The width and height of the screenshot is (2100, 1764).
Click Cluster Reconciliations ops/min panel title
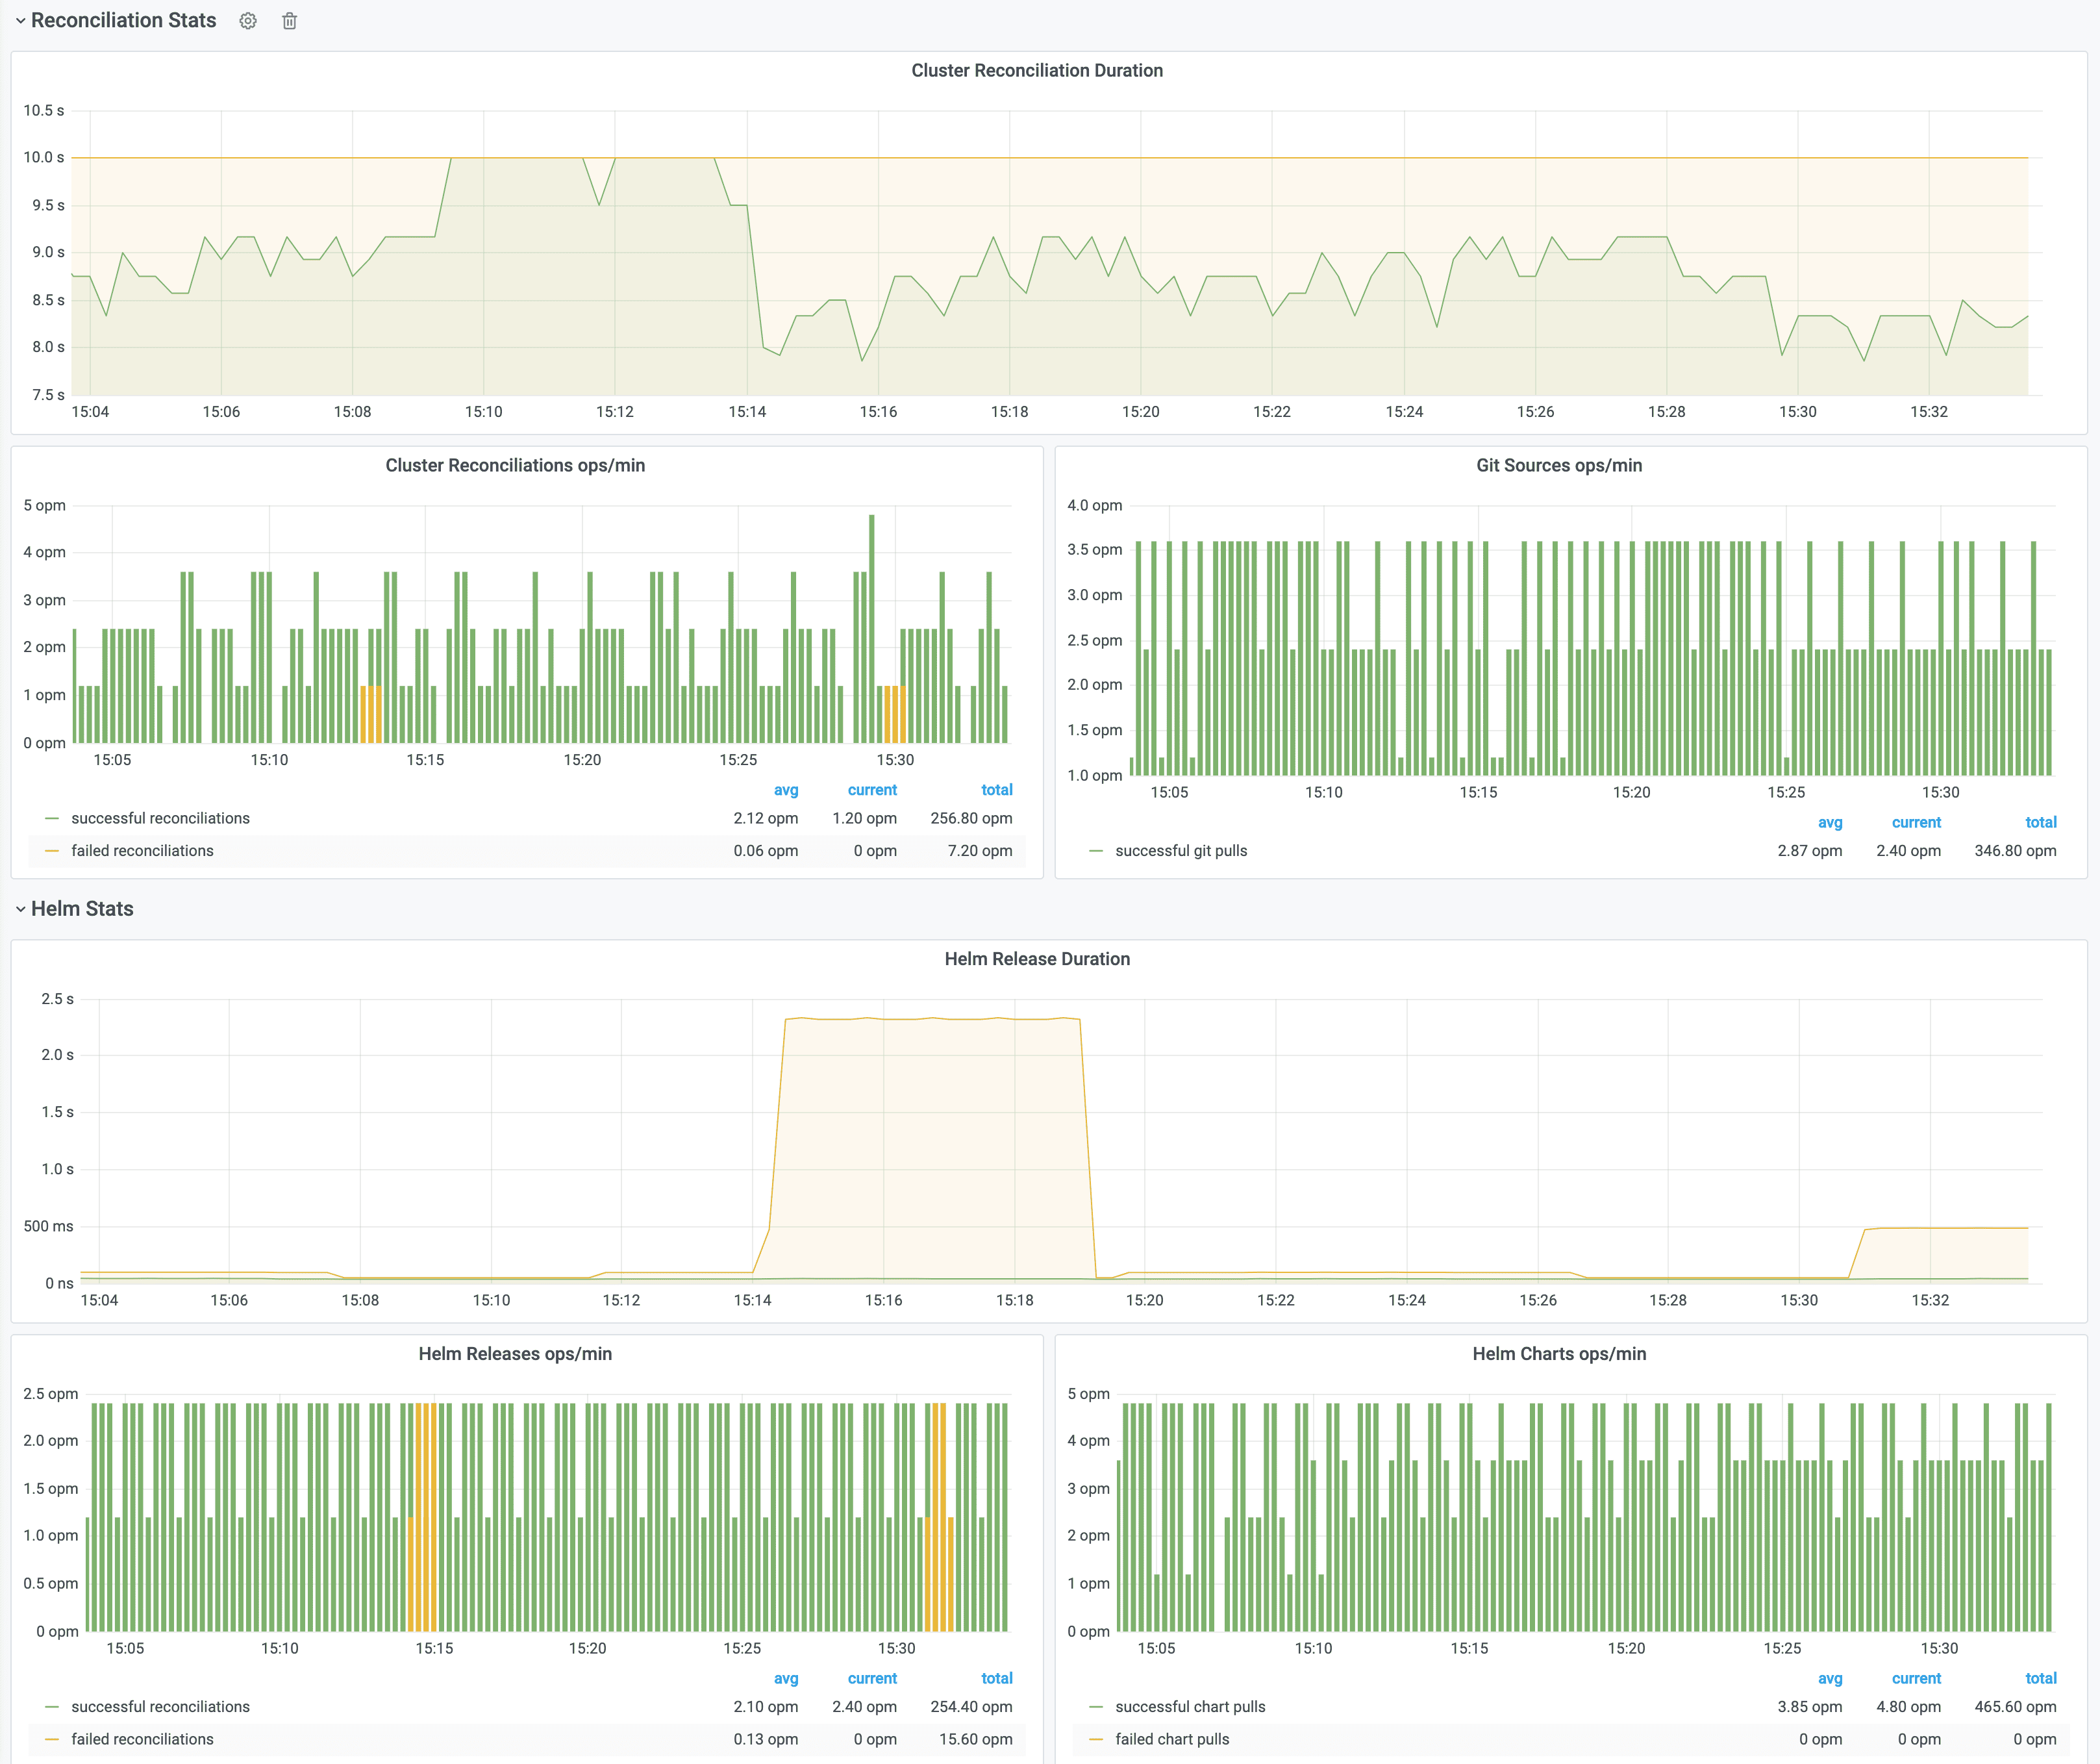515,465
